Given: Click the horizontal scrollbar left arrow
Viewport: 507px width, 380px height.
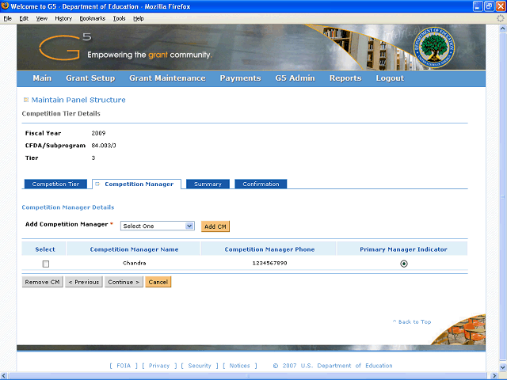Looking at the screenshot, I should [x=4, y=376].
